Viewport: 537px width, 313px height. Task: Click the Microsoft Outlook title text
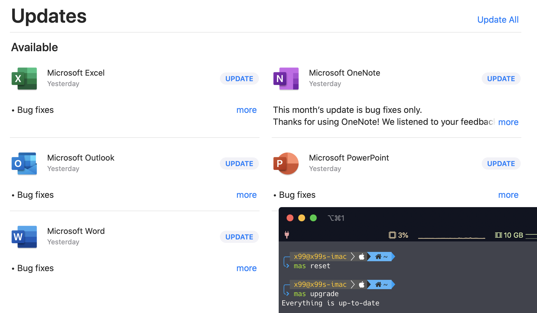coord(81,158)
